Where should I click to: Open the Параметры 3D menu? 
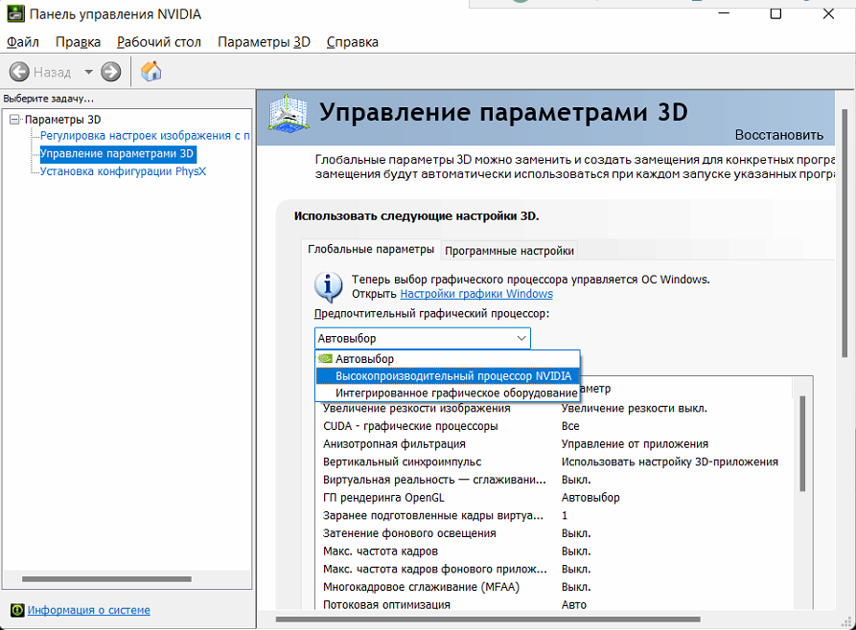(264, 42)
